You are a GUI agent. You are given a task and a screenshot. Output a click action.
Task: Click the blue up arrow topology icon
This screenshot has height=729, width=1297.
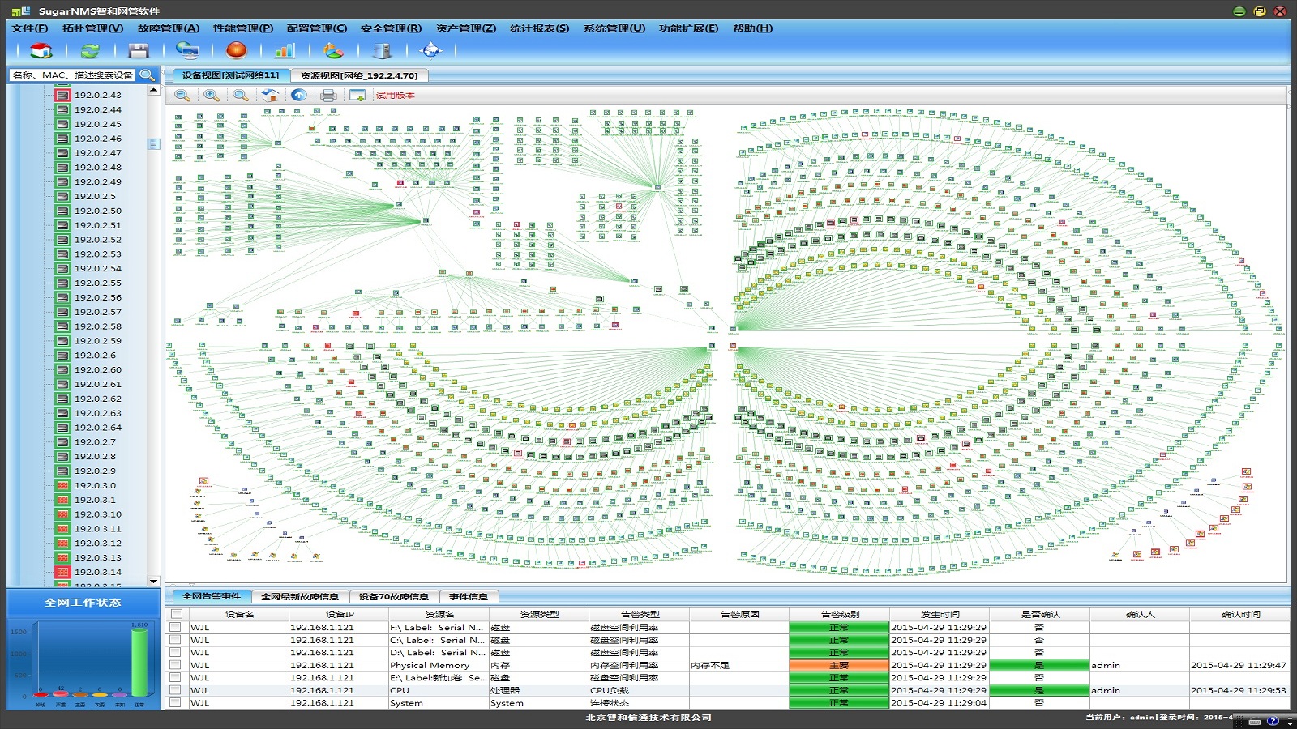(299, 95)
